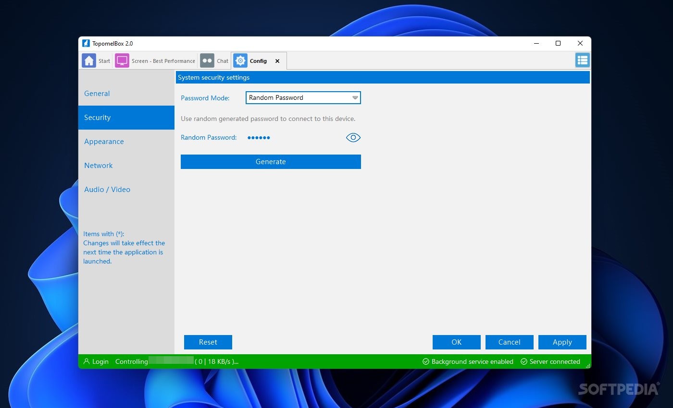Click the transfer rate '( 0 | 18 KB/s )' text
Screen dimensions: 673x408
point(217,361)
